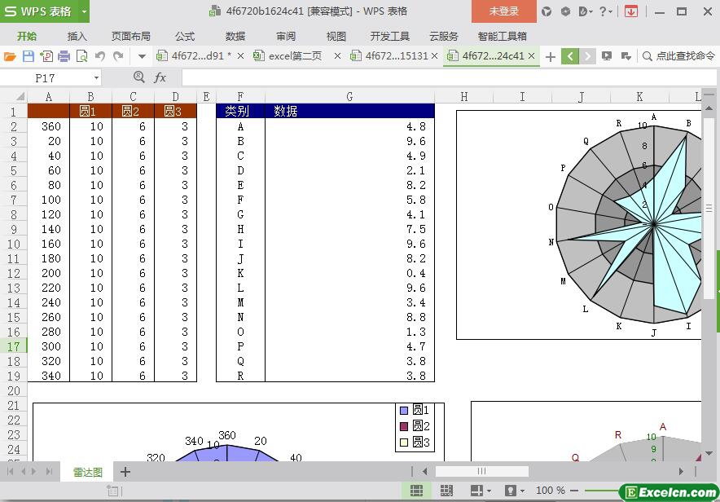Select the 雷达图 sheet tab
The image size is (720, 502).
[x=88, y=472]
